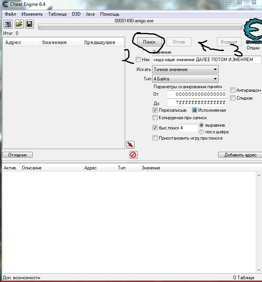The height and width of the screenshot is (282, 262).
Task: Select the посл.цифра radio button
Action: point(201,132)
